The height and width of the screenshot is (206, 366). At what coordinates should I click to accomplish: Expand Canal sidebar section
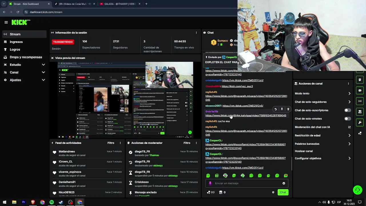tap(43, 72)
